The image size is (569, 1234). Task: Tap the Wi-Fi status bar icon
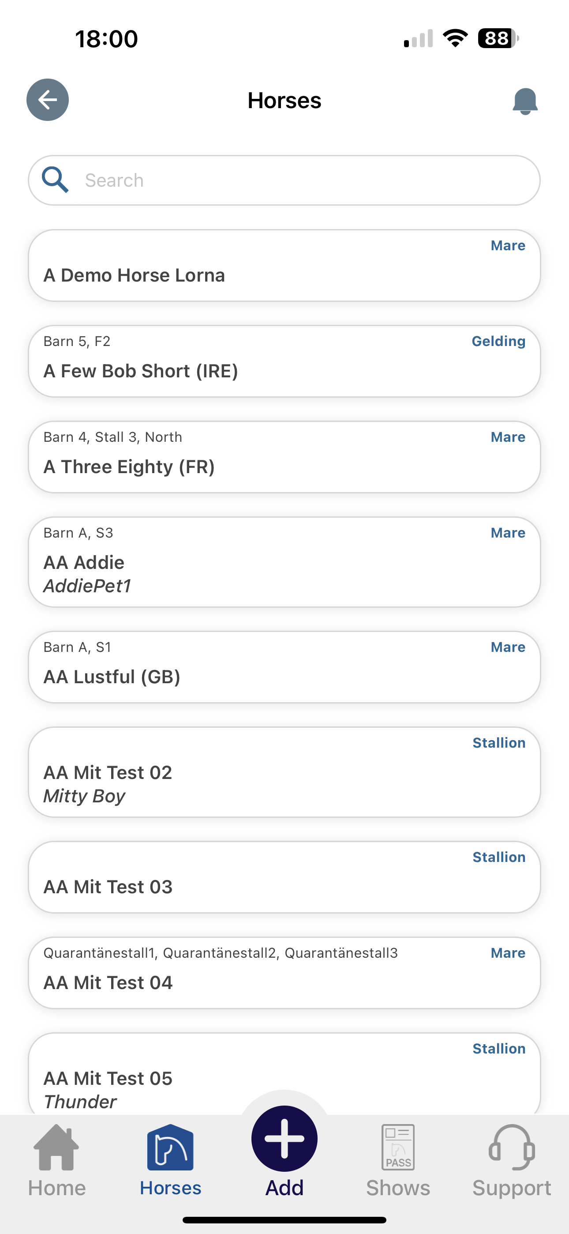tap(455, 38)
